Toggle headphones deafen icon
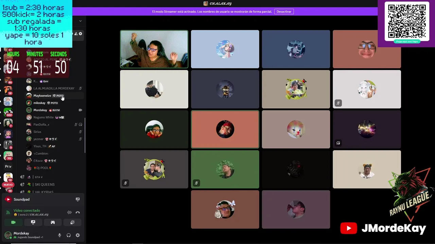The width and height of the screenshot is (435, 244). pos(69,235)
